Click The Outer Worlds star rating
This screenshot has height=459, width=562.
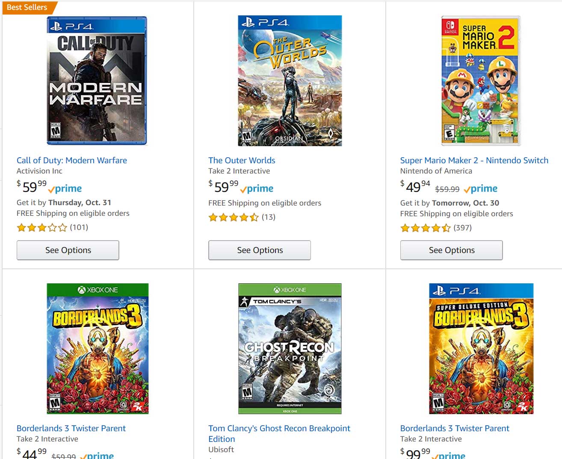pos(234,217)
